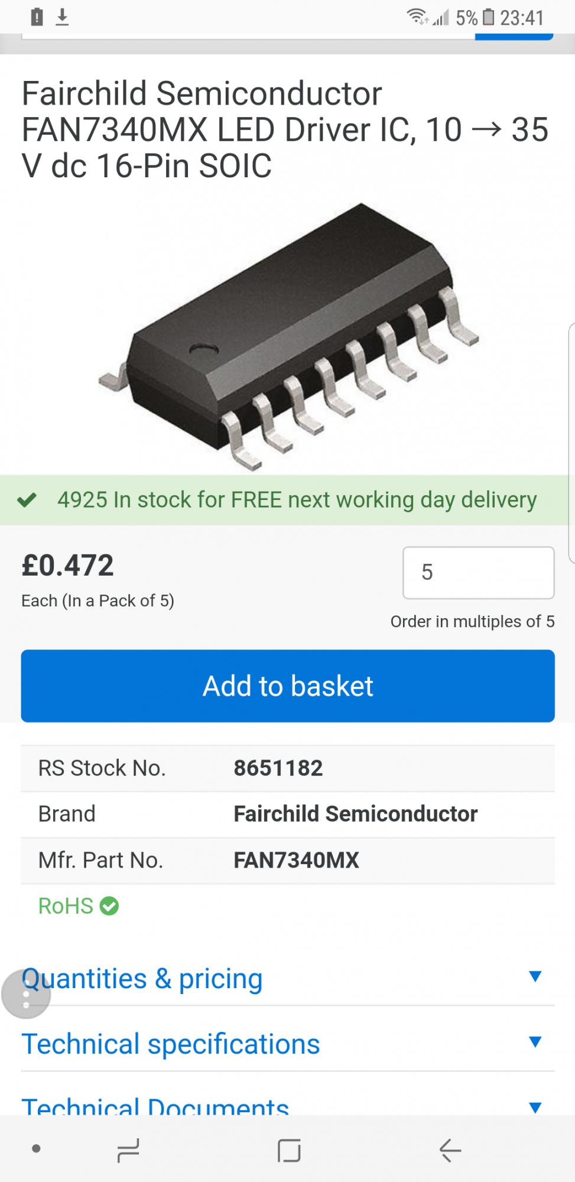Tap the floating three-dot circle button
The width and height of the screenshot is (575, 1182).
click(x=26, y=994)
